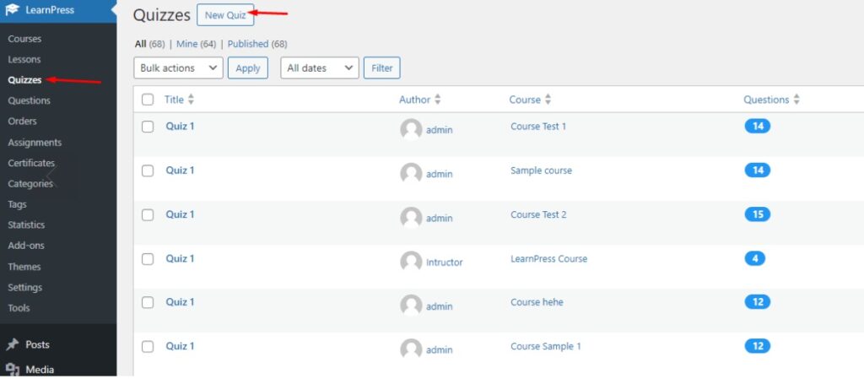This screenshot has height=379, width=864.
Task: Click the Course column sort arrows
Action: tap(548, 100)
